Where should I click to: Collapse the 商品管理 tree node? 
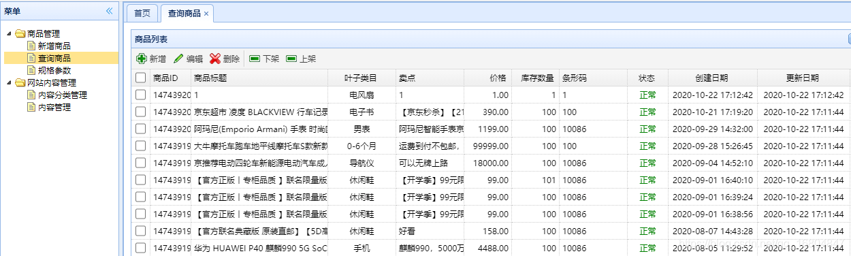(x=9, y=34)
